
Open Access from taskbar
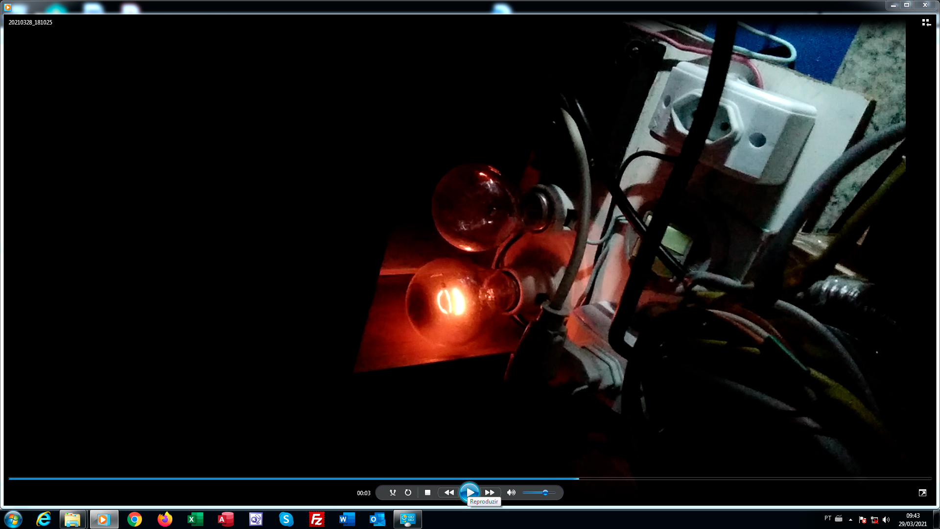point(226,519)
